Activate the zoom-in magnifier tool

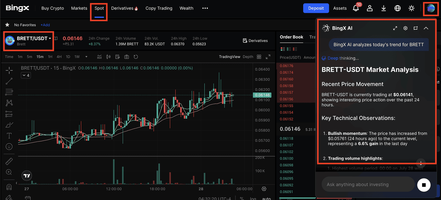click(9, 172)
